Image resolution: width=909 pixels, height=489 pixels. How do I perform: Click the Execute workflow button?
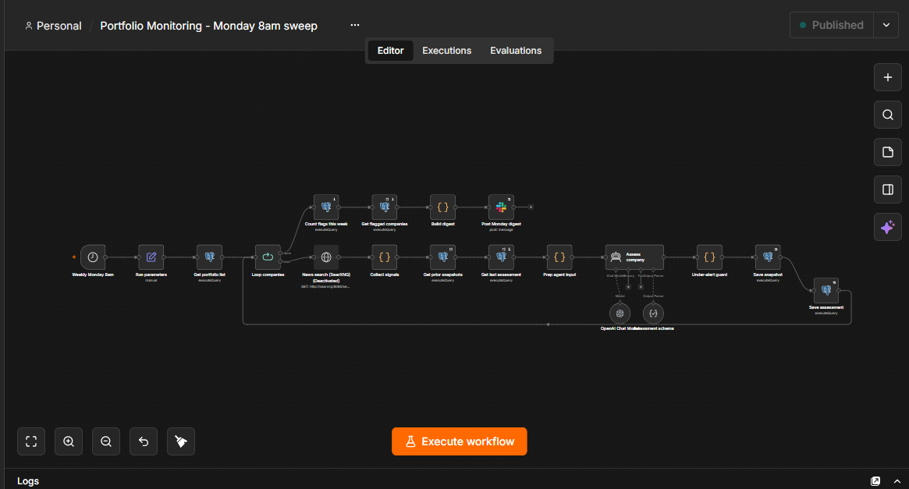click(459, 441)
